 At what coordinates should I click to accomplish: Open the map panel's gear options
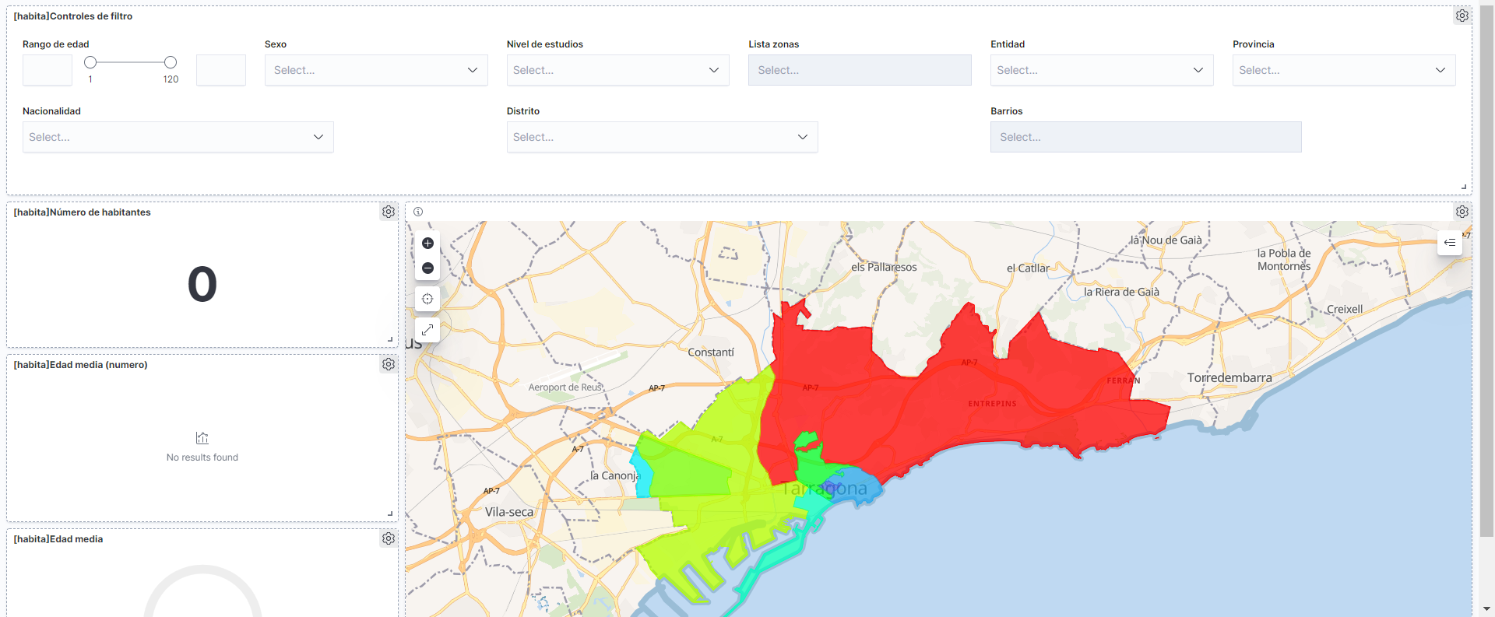[x=1462, y=212]
